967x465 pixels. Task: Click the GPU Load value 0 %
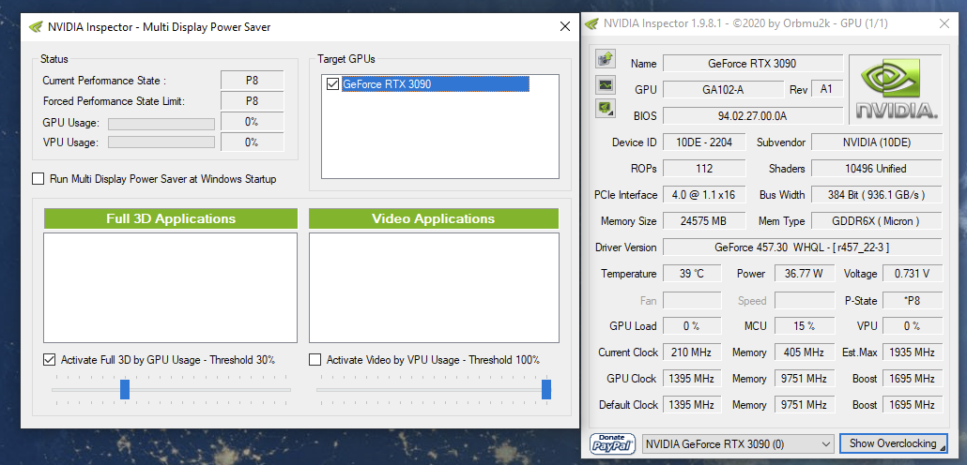pos(692,326)
